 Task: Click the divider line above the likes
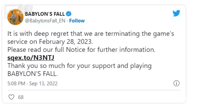click(94, 90)
